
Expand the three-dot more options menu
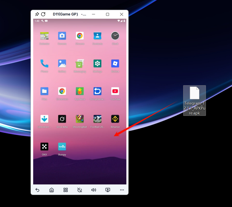tap(122, 190)
